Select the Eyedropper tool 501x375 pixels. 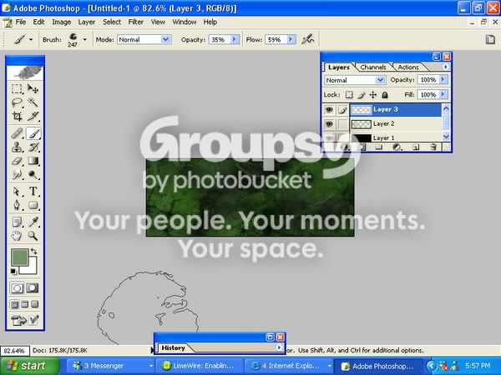[33, 222]
